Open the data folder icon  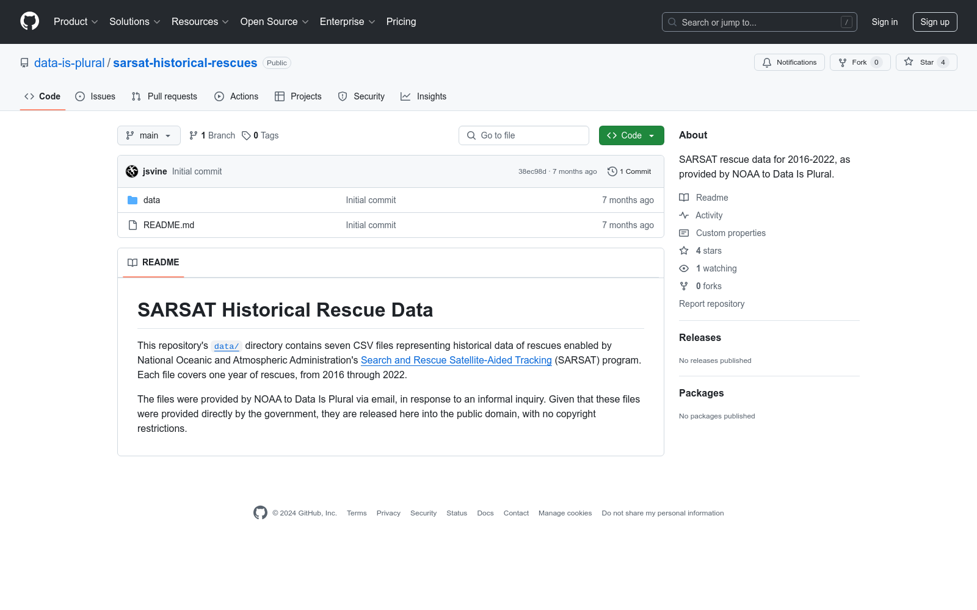[x=133, y=200]
